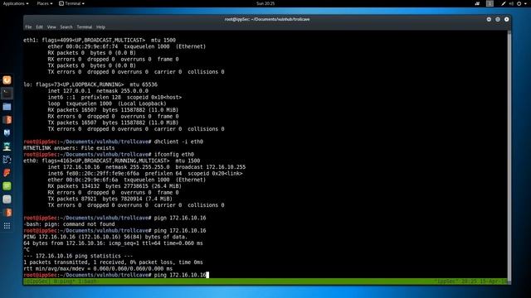Open the Terminal app menu in top bar
This screenshot has width=531, height=298.
(x=72, y=3)
